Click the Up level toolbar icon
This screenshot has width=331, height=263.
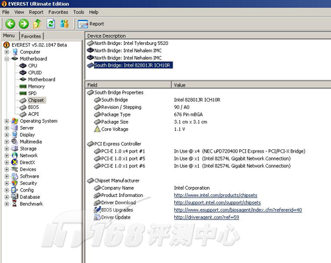pos(37,24)
